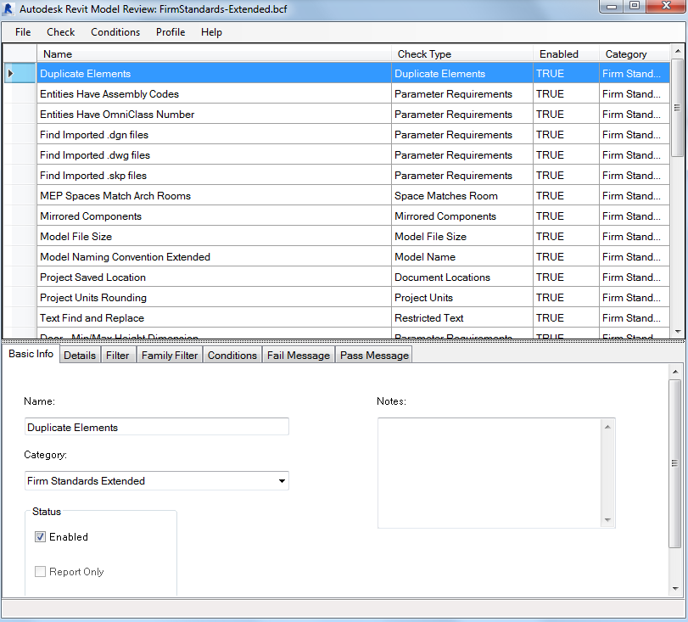
Task: Sort by the Name column header
Action: (x=214, y=54)
